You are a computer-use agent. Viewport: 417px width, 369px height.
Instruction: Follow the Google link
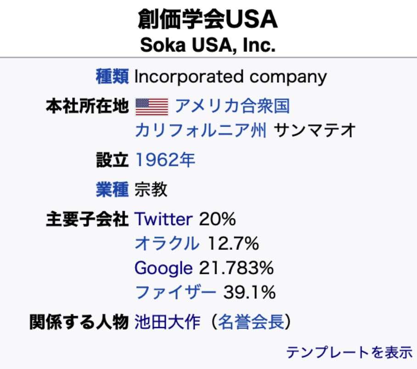coord(163,268)
